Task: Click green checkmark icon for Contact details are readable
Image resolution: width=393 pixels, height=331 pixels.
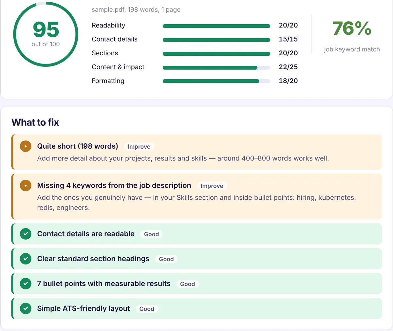Action: (26, 234)
